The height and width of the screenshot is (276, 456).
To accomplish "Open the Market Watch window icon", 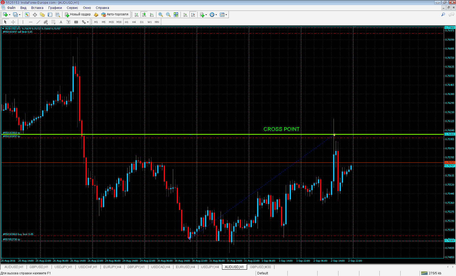I will click(27, 15).
